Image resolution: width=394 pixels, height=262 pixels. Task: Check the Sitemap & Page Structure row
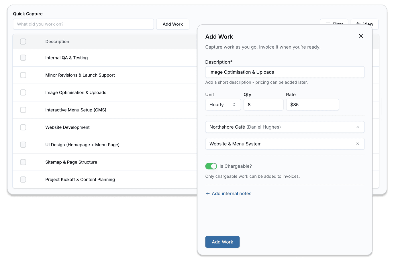pyautogui.click(x=23, y=162)
